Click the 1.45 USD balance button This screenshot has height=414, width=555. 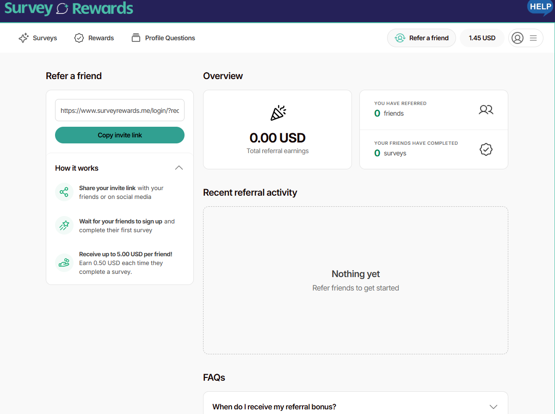(482, 38)
